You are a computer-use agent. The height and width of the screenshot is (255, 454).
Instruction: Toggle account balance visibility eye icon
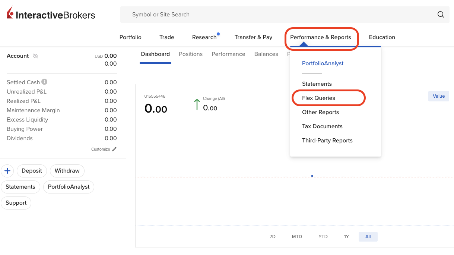pyautogui.click(x=35, y=56)
